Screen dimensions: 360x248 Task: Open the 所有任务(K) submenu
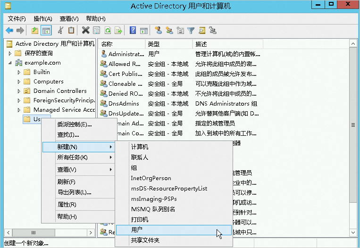(78, 157)
